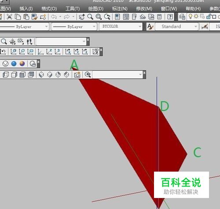Click the Undo arrow icon
Viewport: 220px width, 209px height.
pos(54,17)
